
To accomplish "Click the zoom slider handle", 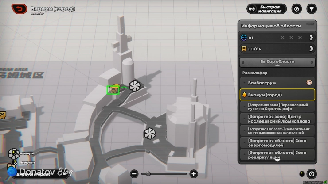I will 148,174.
